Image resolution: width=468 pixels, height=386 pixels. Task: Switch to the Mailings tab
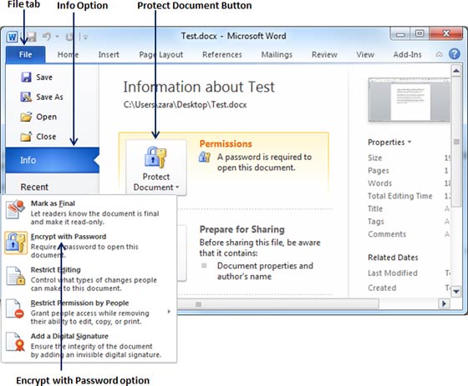[x=277, y=54]
